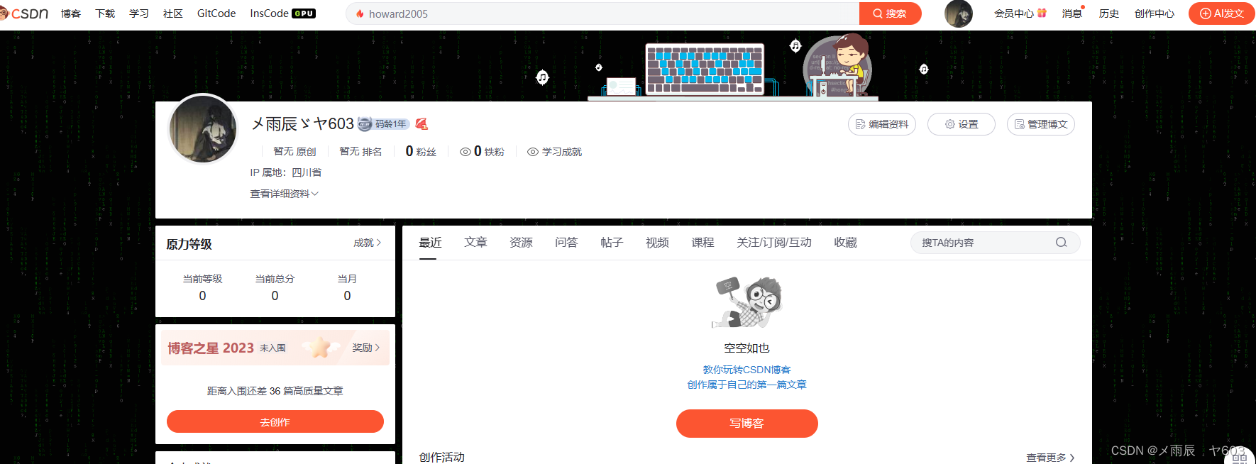The width and height of the screenshot is (1256, 464).
Task: Click the eye icon next to 铁粉
Action: (466, 152)
